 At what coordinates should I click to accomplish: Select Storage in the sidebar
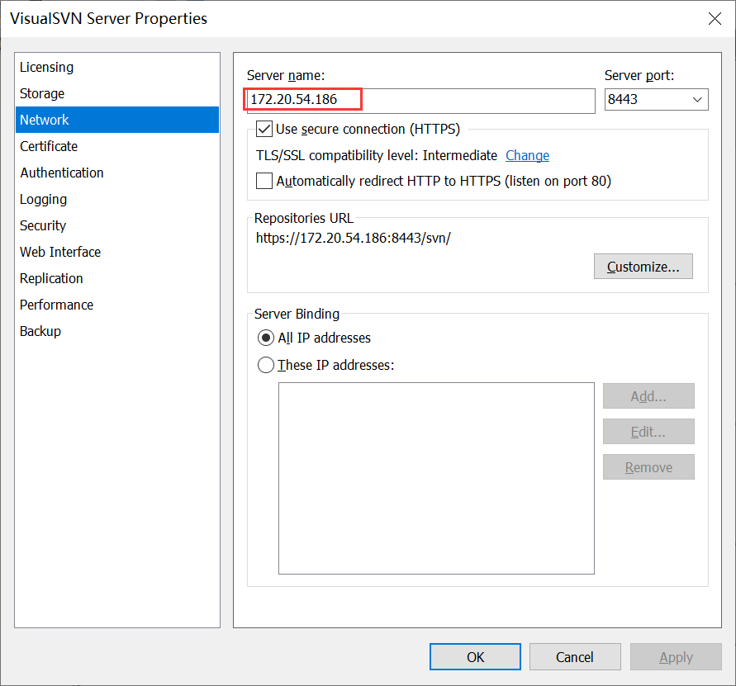116,93
